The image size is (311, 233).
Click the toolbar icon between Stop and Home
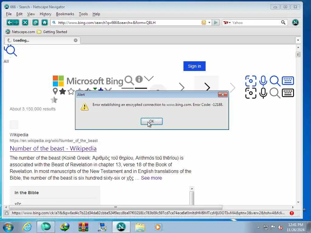coord(35,22)
